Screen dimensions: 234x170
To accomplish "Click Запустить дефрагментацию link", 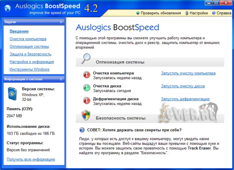I will click(x=186, y=99).
